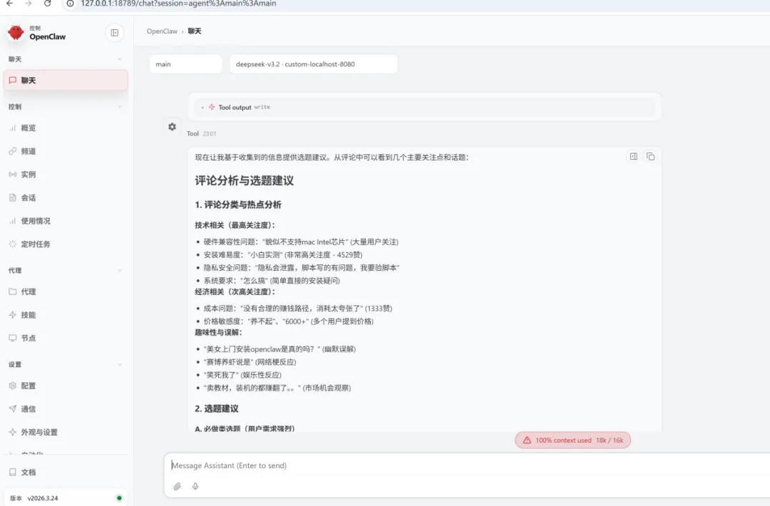The height and width of the screenshot is (506, 770).
Task: Click the 1. 评论分类与热点分析 heading
Action: point(237,205)
